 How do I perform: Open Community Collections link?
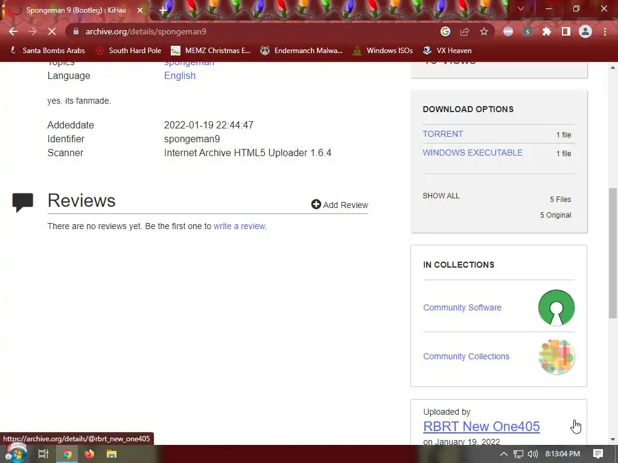[x=467, y=356]
